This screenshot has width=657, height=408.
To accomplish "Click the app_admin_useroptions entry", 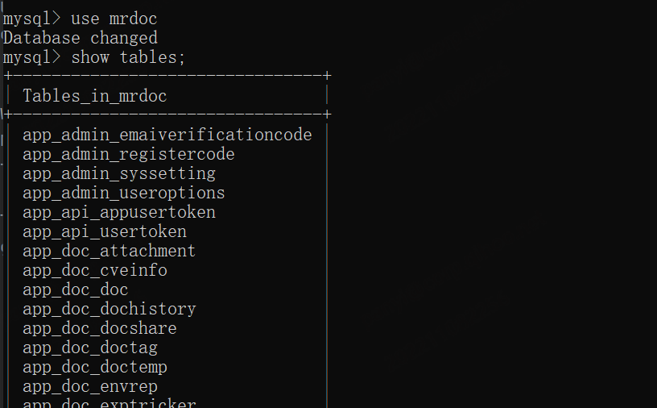I will pyautogui.click(x=124, y=193).
